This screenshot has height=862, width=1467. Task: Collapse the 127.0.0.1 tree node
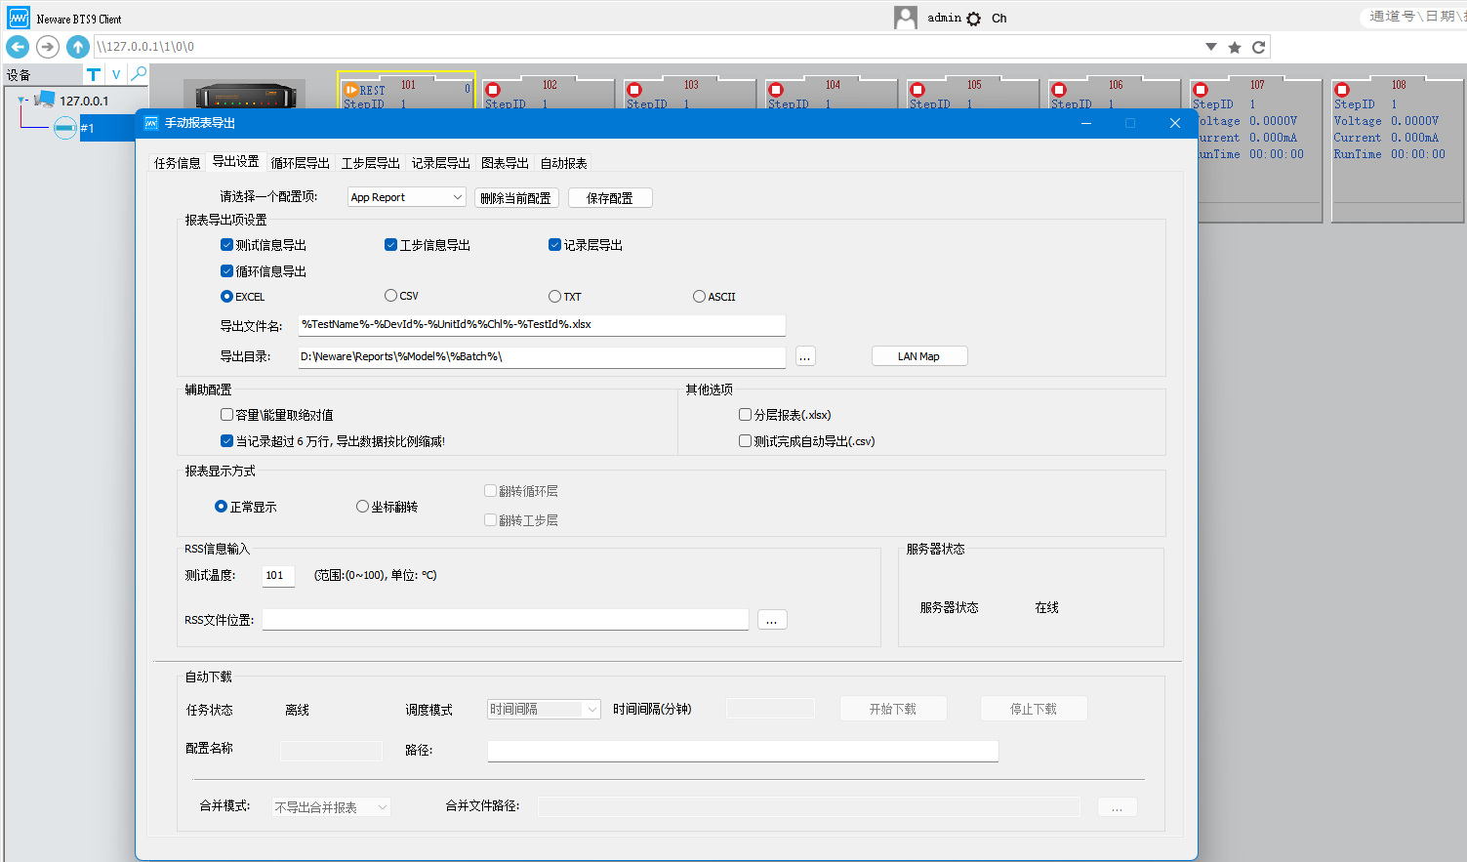pos(22,100)
